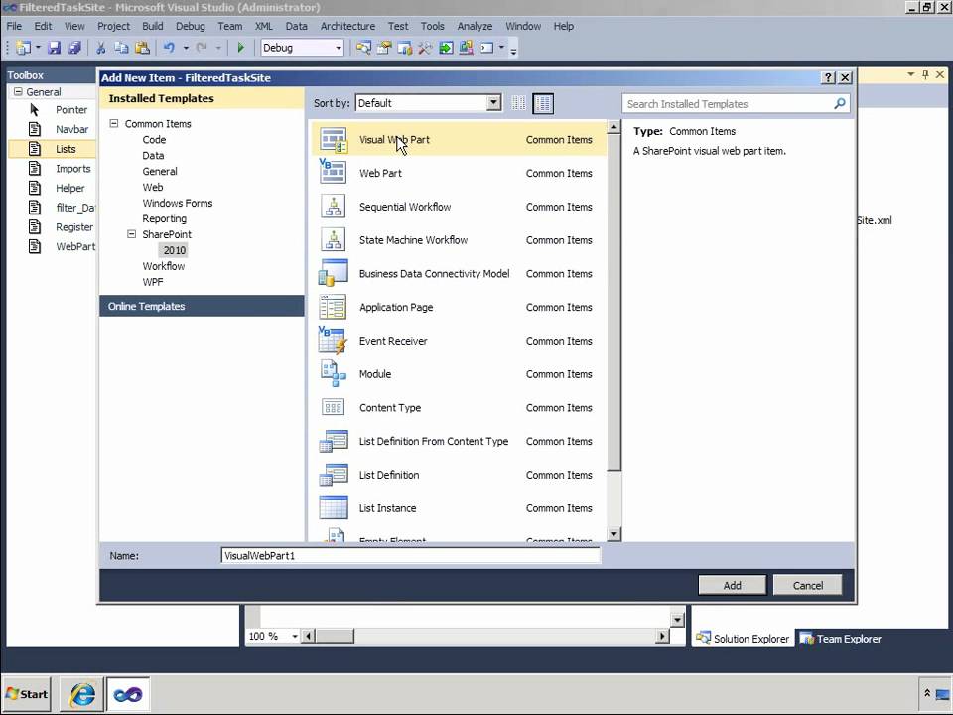
Task: Select the Event Receiver template icon
Action: tap(334, 341)
